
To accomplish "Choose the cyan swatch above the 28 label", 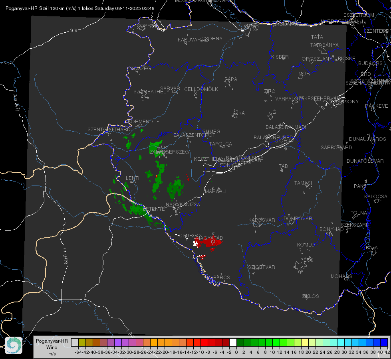I will pos(341,342).
